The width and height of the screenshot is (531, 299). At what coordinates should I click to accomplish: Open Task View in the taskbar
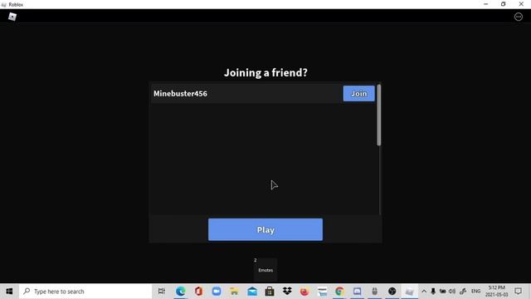point(162,292)
